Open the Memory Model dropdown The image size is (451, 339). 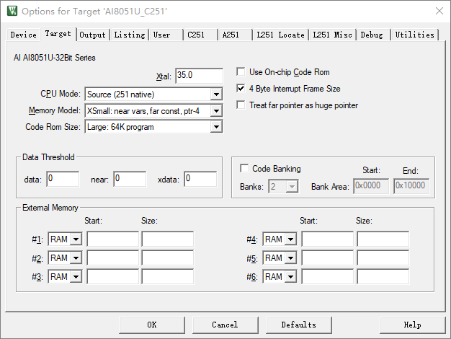(216, 110)
